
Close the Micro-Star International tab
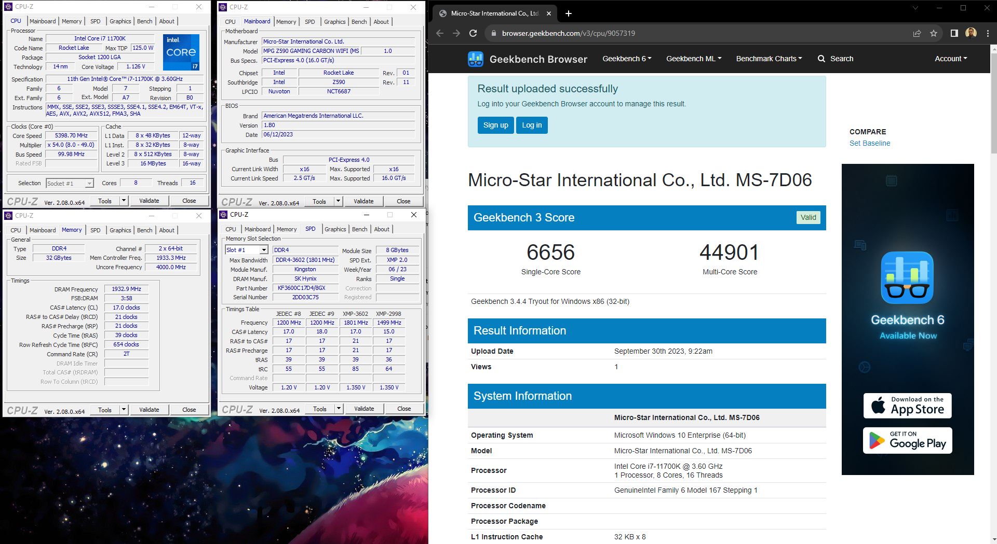coord(549,13)
